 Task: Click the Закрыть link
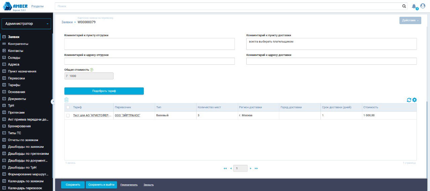click(148, 185)
